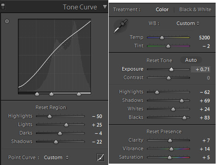Open the WB Custom preset dropdown
The image size is (217, 165).
(x=188, y=23)
